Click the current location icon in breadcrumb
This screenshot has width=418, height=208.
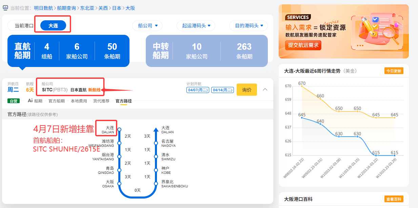(6, 8)
